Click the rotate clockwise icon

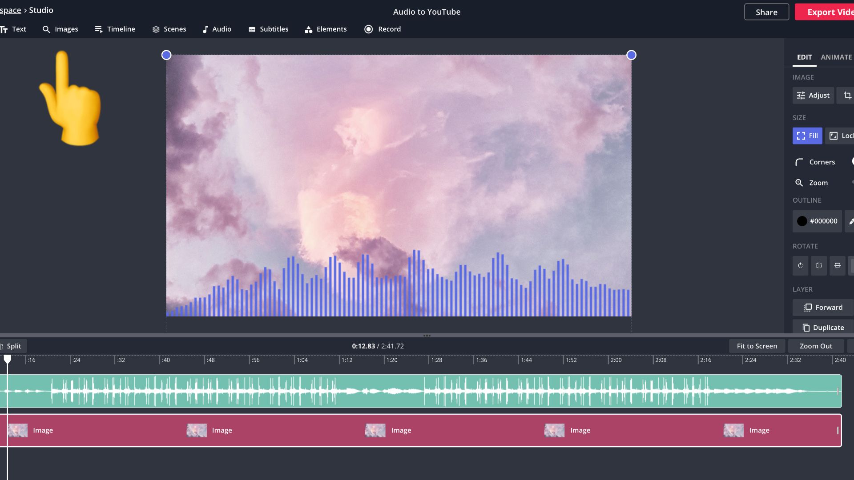pos(800,265)
